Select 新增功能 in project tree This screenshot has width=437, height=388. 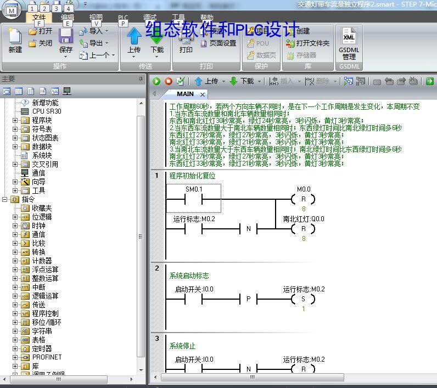45,103
